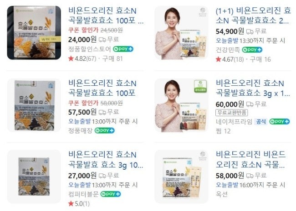Click the Npay icon next to 건강민족
This screenshot has height=211, width=296.
click(252, 49)
